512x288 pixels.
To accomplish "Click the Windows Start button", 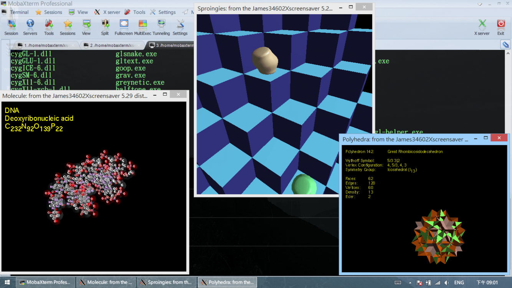I will [x=7, y=283].
